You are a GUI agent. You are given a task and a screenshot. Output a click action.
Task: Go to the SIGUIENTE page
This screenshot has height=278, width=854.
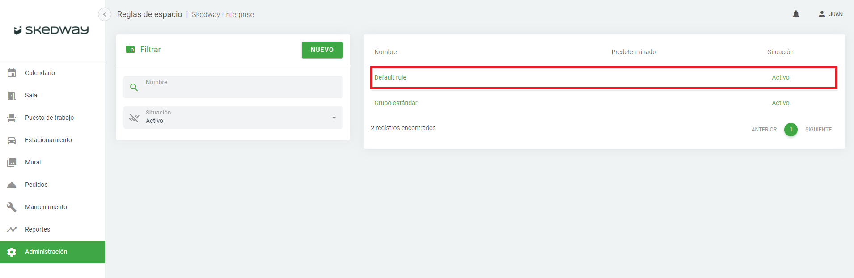point(818,130)
